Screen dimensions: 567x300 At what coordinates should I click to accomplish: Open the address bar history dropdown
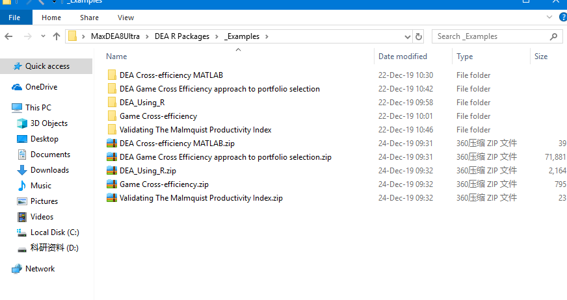(x=408, y=37)
